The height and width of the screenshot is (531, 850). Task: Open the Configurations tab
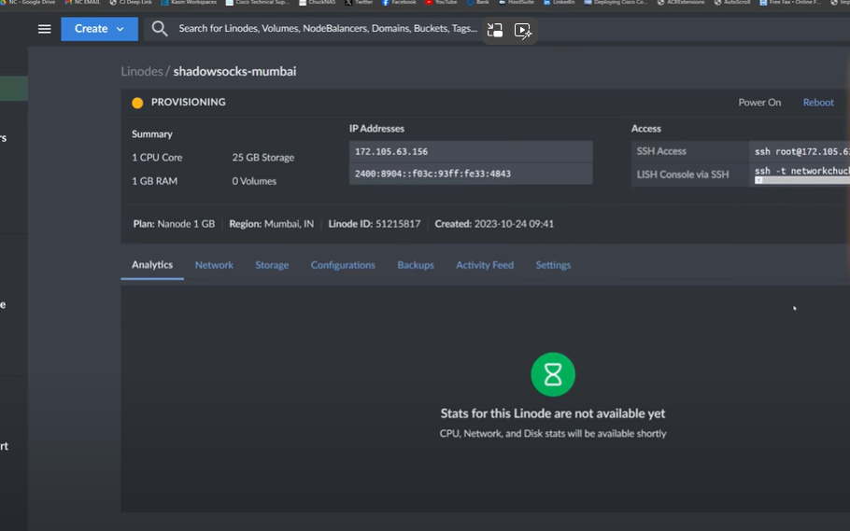pos(343,265)
